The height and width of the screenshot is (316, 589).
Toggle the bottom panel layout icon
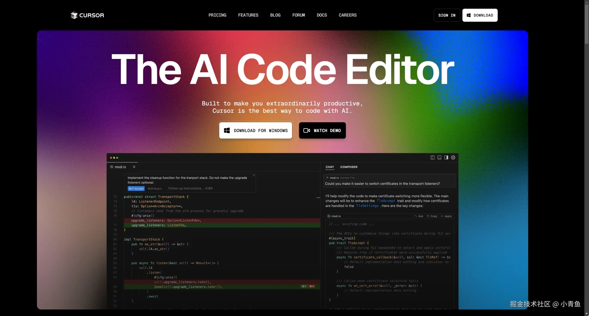439,158
